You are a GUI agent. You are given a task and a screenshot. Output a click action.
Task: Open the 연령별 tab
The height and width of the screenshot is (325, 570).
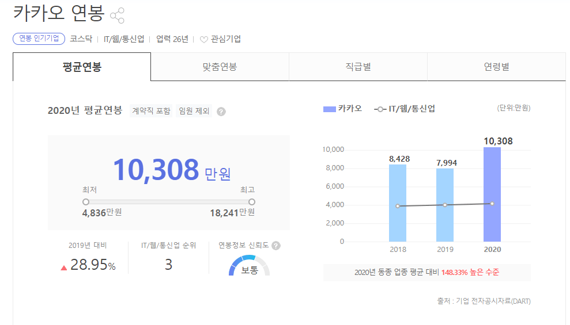point(497,67)
